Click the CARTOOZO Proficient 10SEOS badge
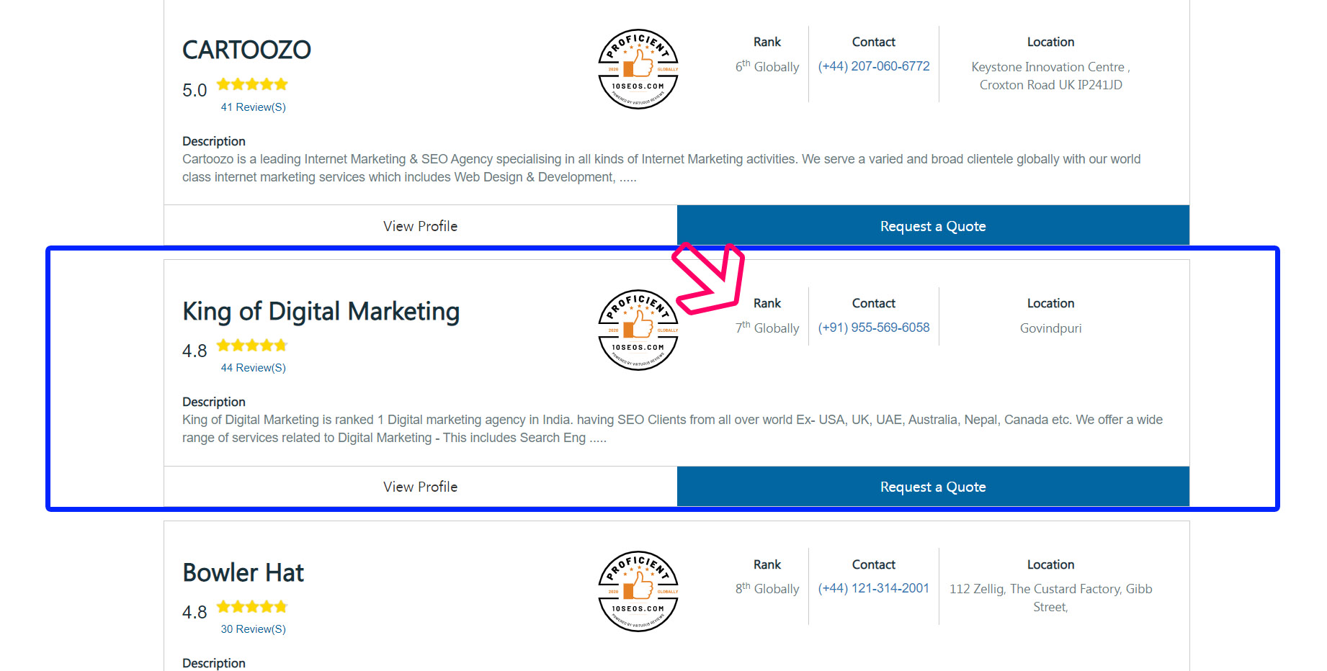Viewport: 1327px width, 671px height. tap(638, 69)
